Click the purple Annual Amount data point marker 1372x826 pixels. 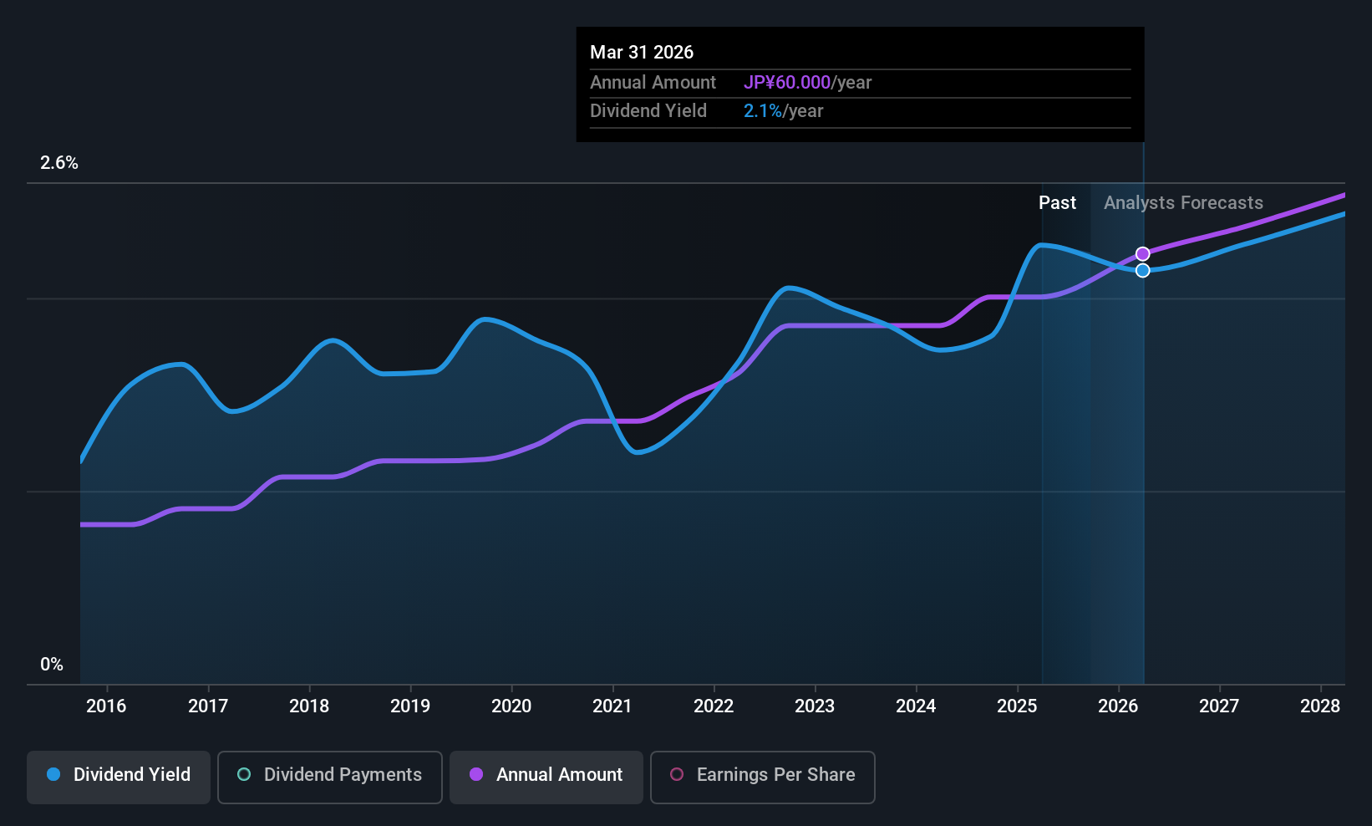pyautogui.click(x=1142, y=253)
